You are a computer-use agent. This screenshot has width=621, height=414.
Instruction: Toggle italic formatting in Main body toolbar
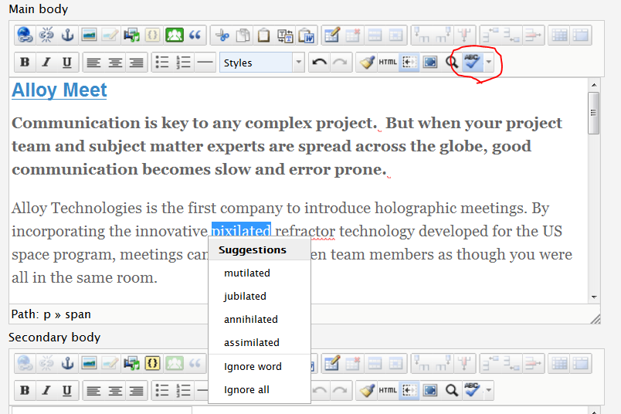[x=46, y=63]
